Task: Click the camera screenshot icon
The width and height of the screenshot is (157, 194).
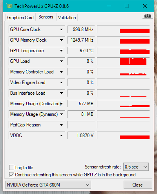Action: pos(148,16)
